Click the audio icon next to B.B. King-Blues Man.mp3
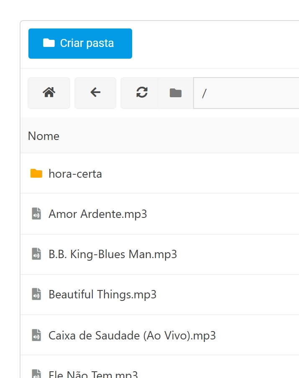 tap(36, 254)
